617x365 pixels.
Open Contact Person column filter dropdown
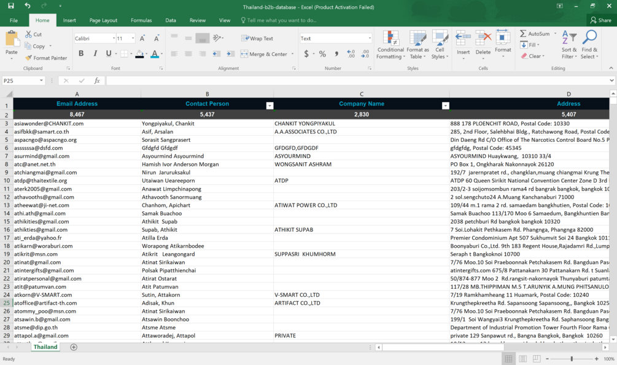(270, 106)
